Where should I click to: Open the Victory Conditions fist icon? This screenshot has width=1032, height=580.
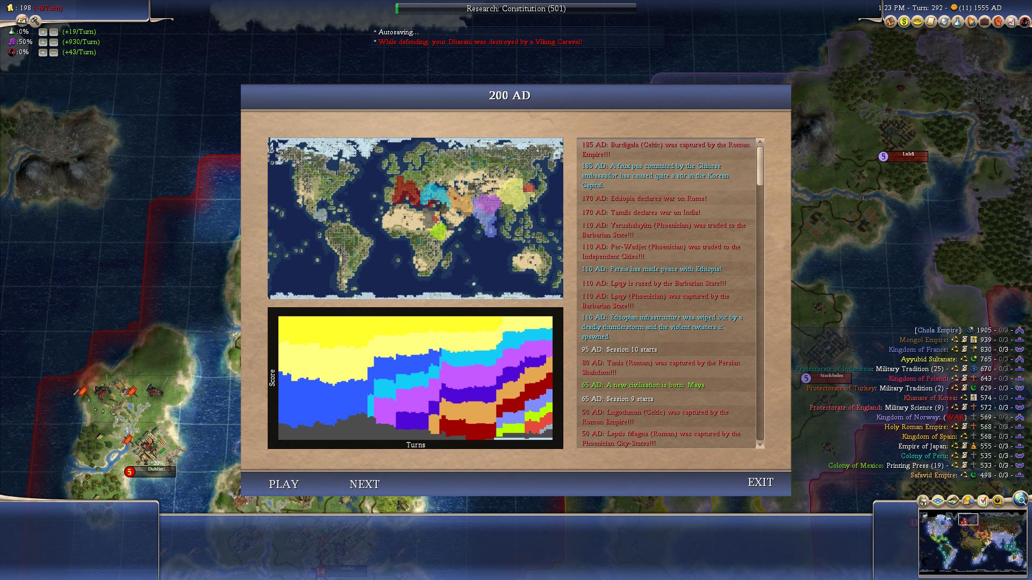[998, 21]
